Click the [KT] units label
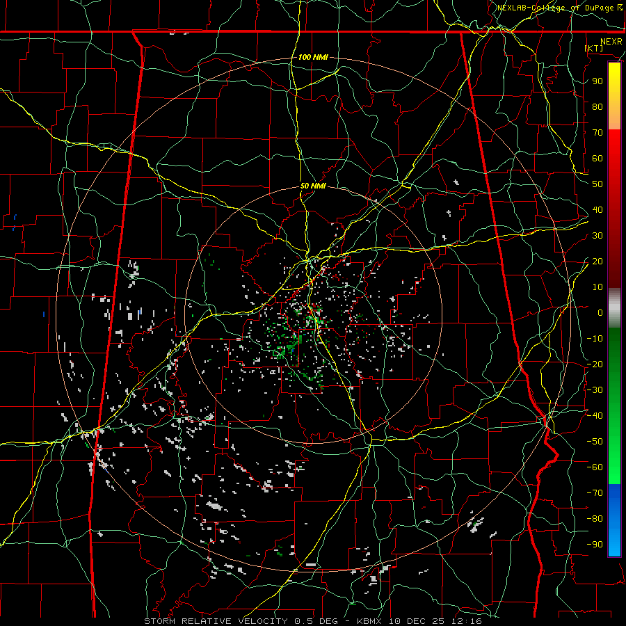The width and height of the screenshot is (626, 626). click(x=594, y=48)
